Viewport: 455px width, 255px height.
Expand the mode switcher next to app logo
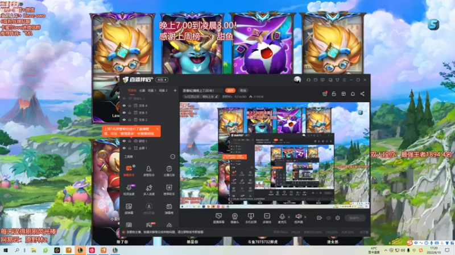pyautogui.click(x=162, y=79)
